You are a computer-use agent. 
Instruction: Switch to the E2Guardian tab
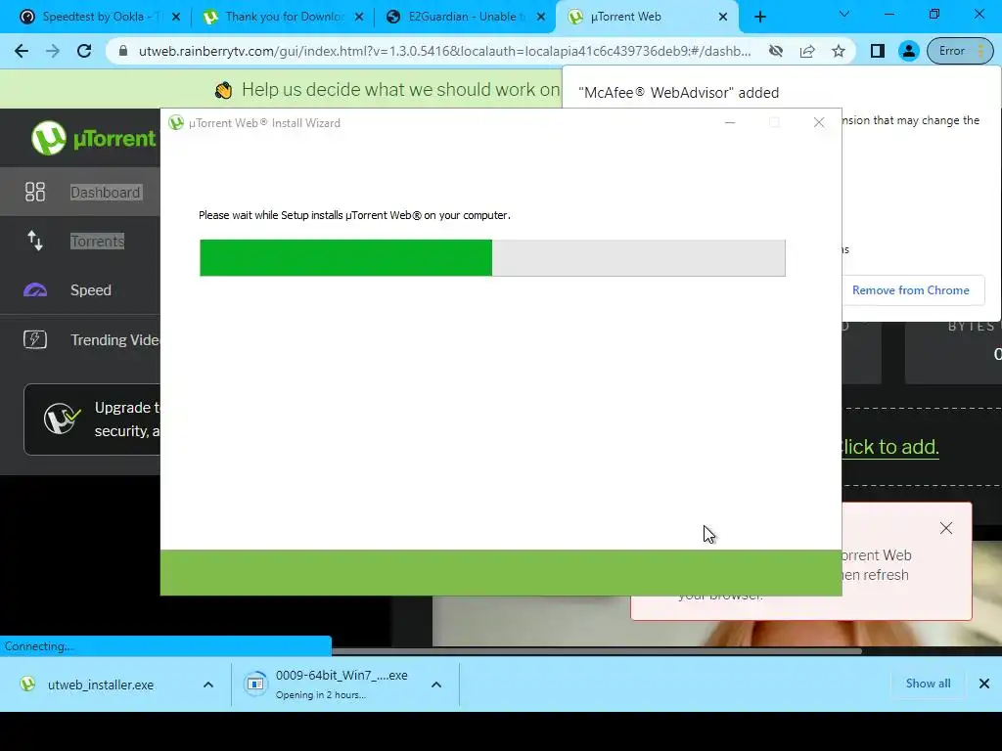[467, 17]
